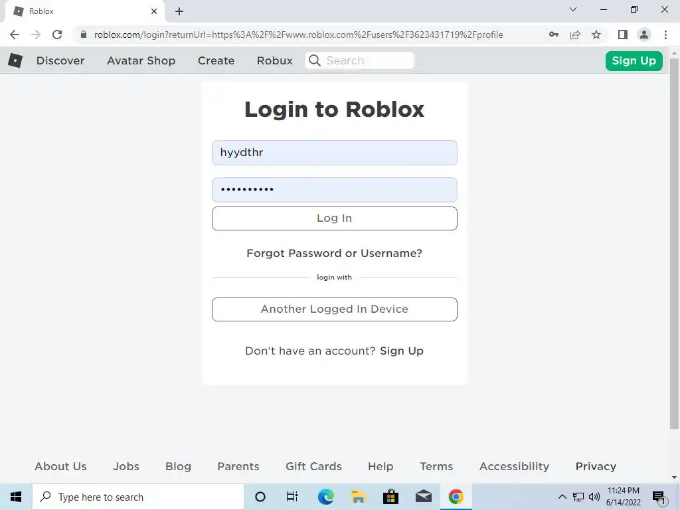The image size is (680, 510).
Task: Open the Chrome three-dot menu
Action: pos(665,35)
